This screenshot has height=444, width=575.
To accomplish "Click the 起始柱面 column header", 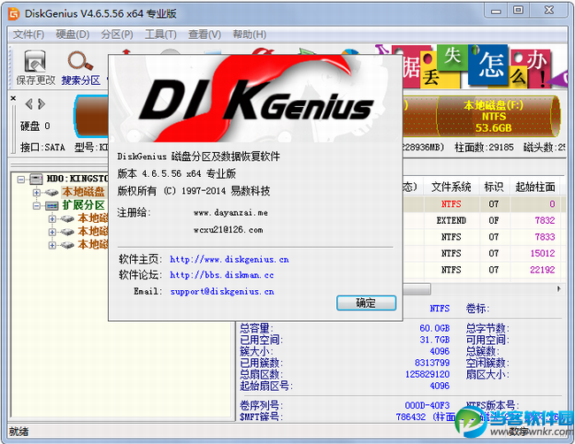I will (x=535, y=187).
